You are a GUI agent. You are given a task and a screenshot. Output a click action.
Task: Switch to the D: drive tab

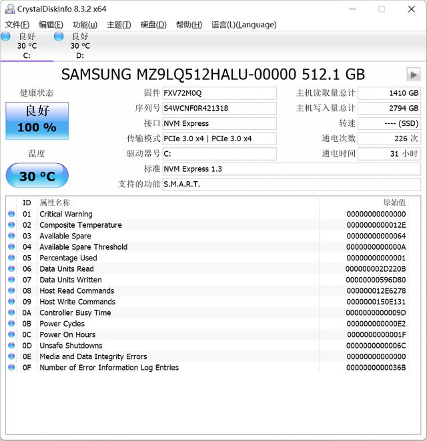(80, 46)
